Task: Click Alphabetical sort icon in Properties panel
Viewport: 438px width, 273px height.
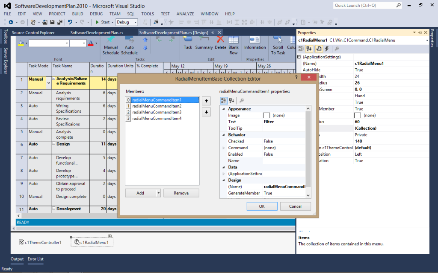Action: (309, 49)
